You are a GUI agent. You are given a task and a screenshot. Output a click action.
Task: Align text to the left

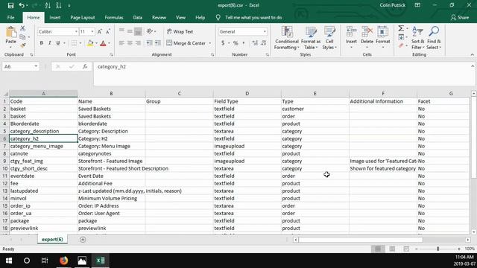[x=121, y=43]
